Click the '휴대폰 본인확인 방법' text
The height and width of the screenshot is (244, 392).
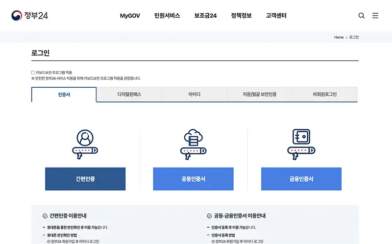(62, 235)
